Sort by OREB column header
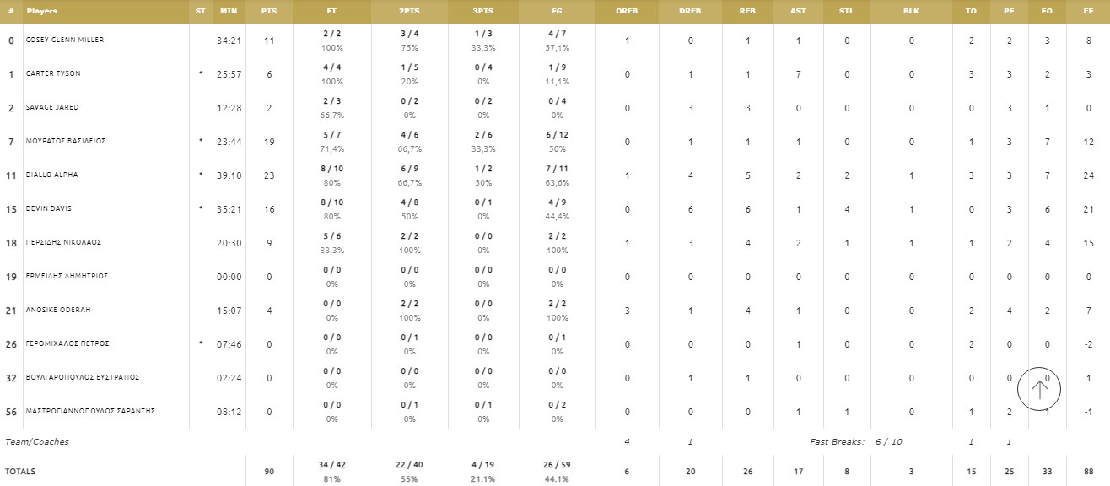Screen dimensions: 1110x486 [x=627, y=11]
